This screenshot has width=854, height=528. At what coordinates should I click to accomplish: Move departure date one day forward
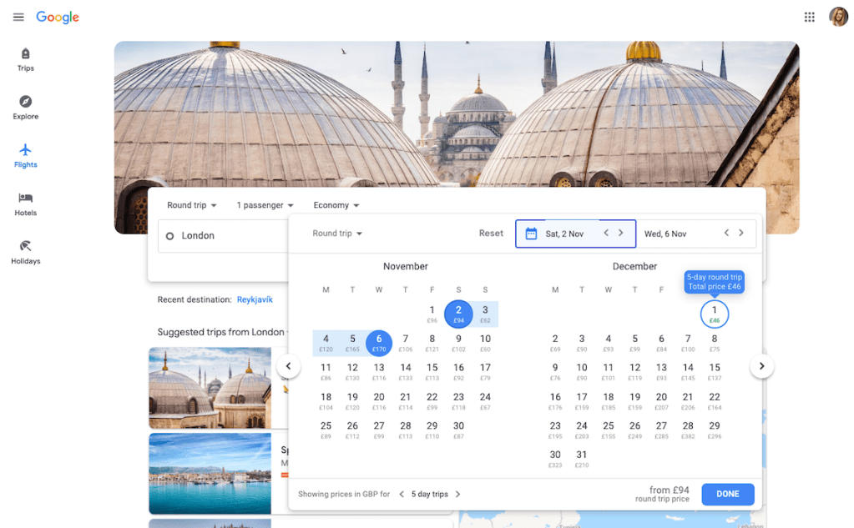point(620,234)
